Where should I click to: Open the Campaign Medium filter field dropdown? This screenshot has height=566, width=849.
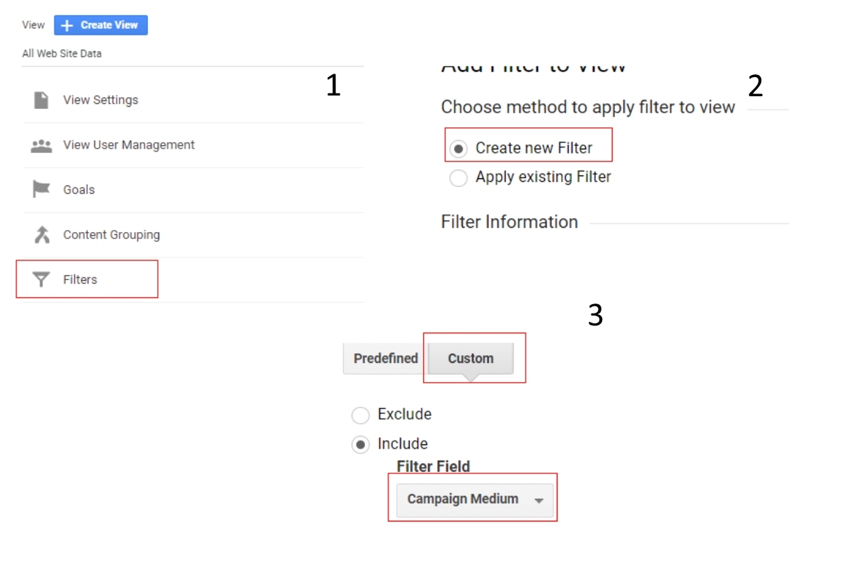click(463, 499)
